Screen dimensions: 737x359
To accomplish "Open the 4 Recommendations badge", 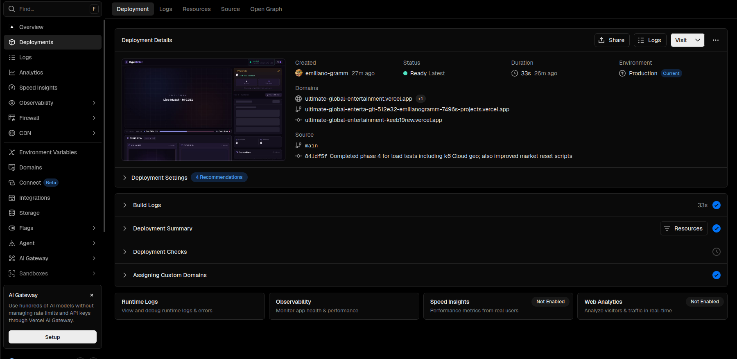I will point(219,177).
